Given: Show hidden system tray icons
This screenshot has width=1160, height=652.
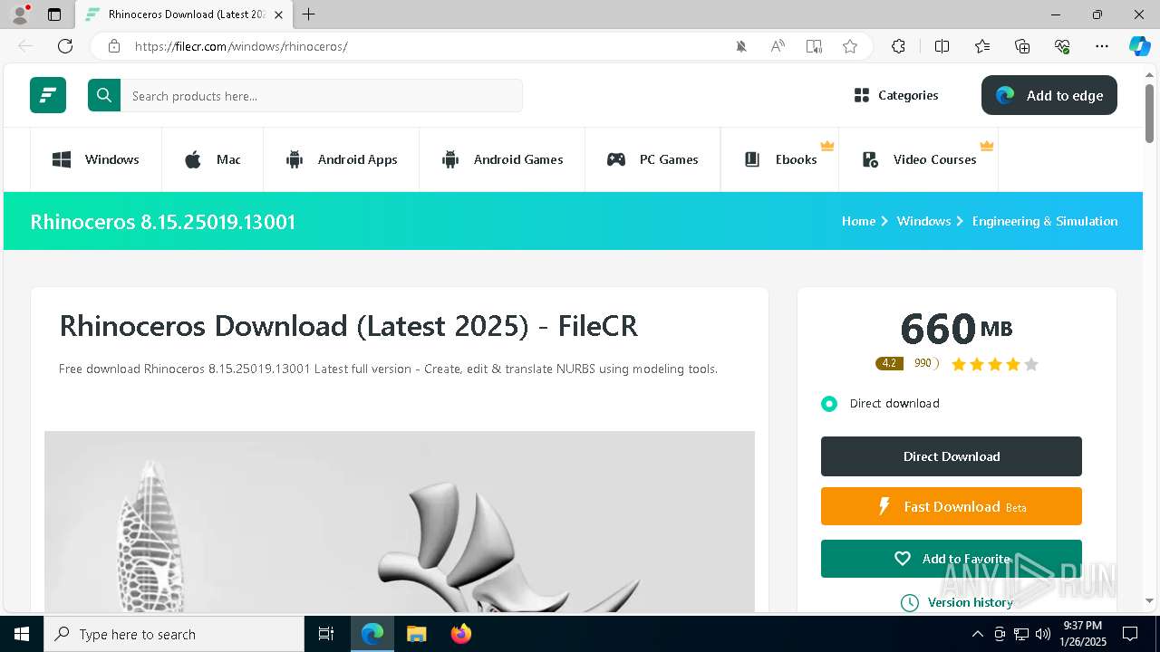Looking at the screenshot, I should click(977, 634).
